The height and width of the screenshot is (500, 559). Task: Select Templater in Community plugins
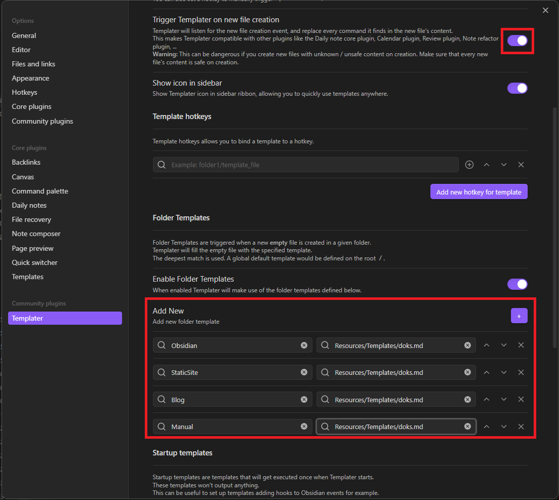65,318
